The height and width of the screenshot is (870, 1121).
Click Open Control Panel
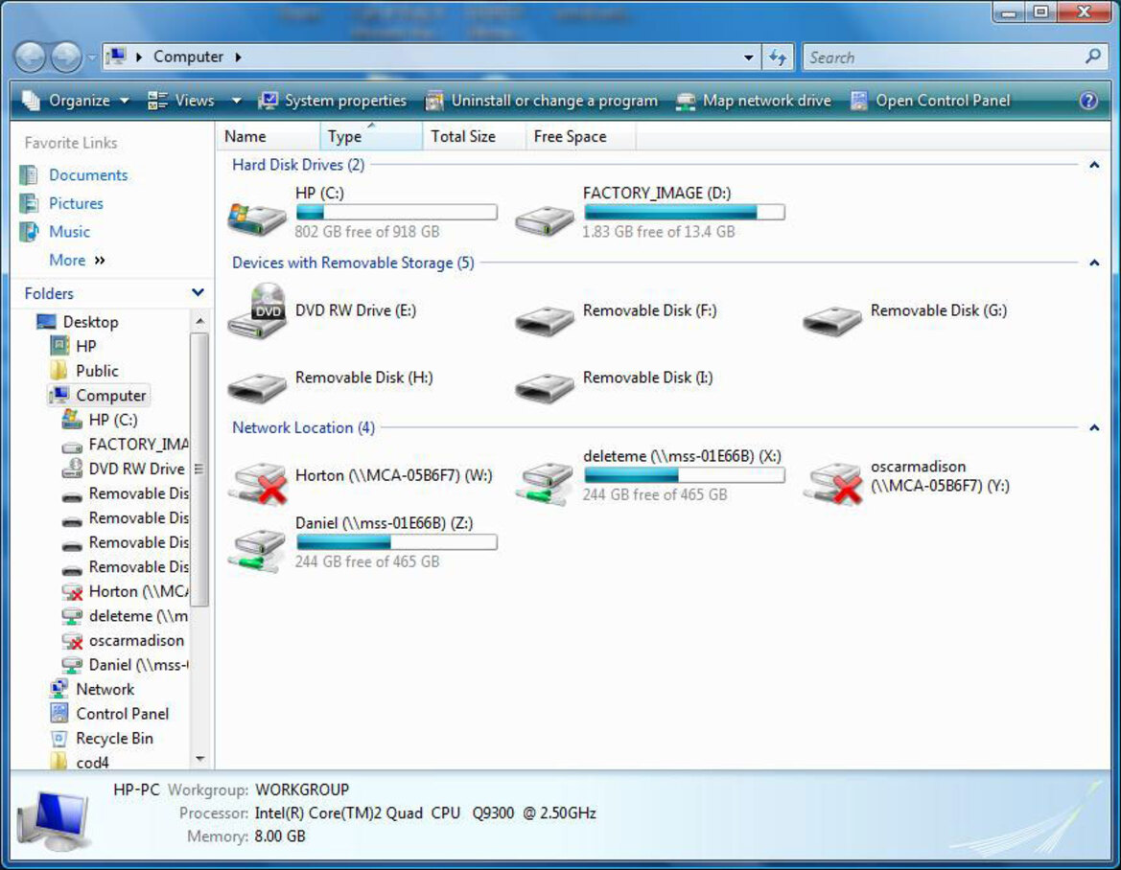point(930,101)
